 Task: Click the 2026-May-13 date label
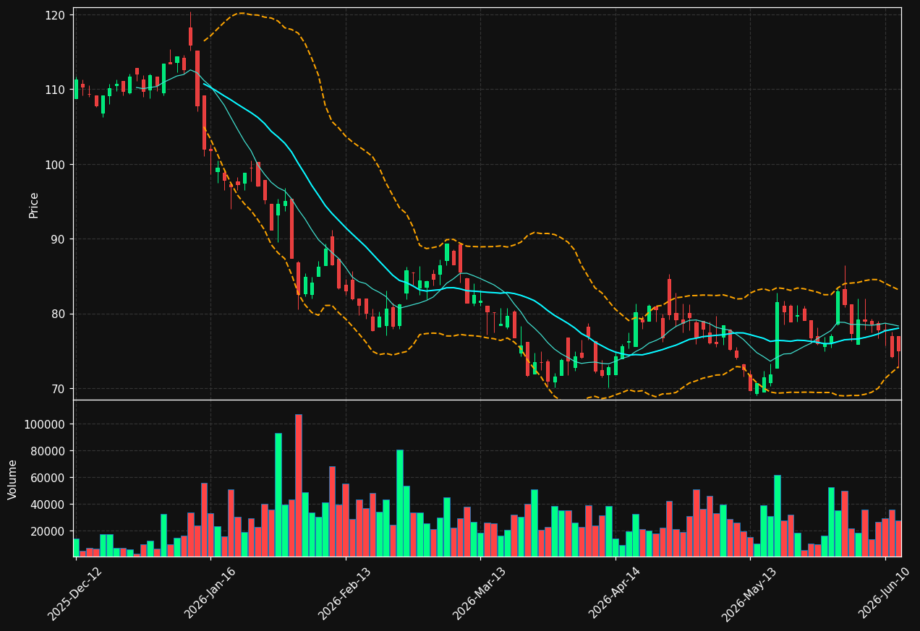tap(749, 593)
